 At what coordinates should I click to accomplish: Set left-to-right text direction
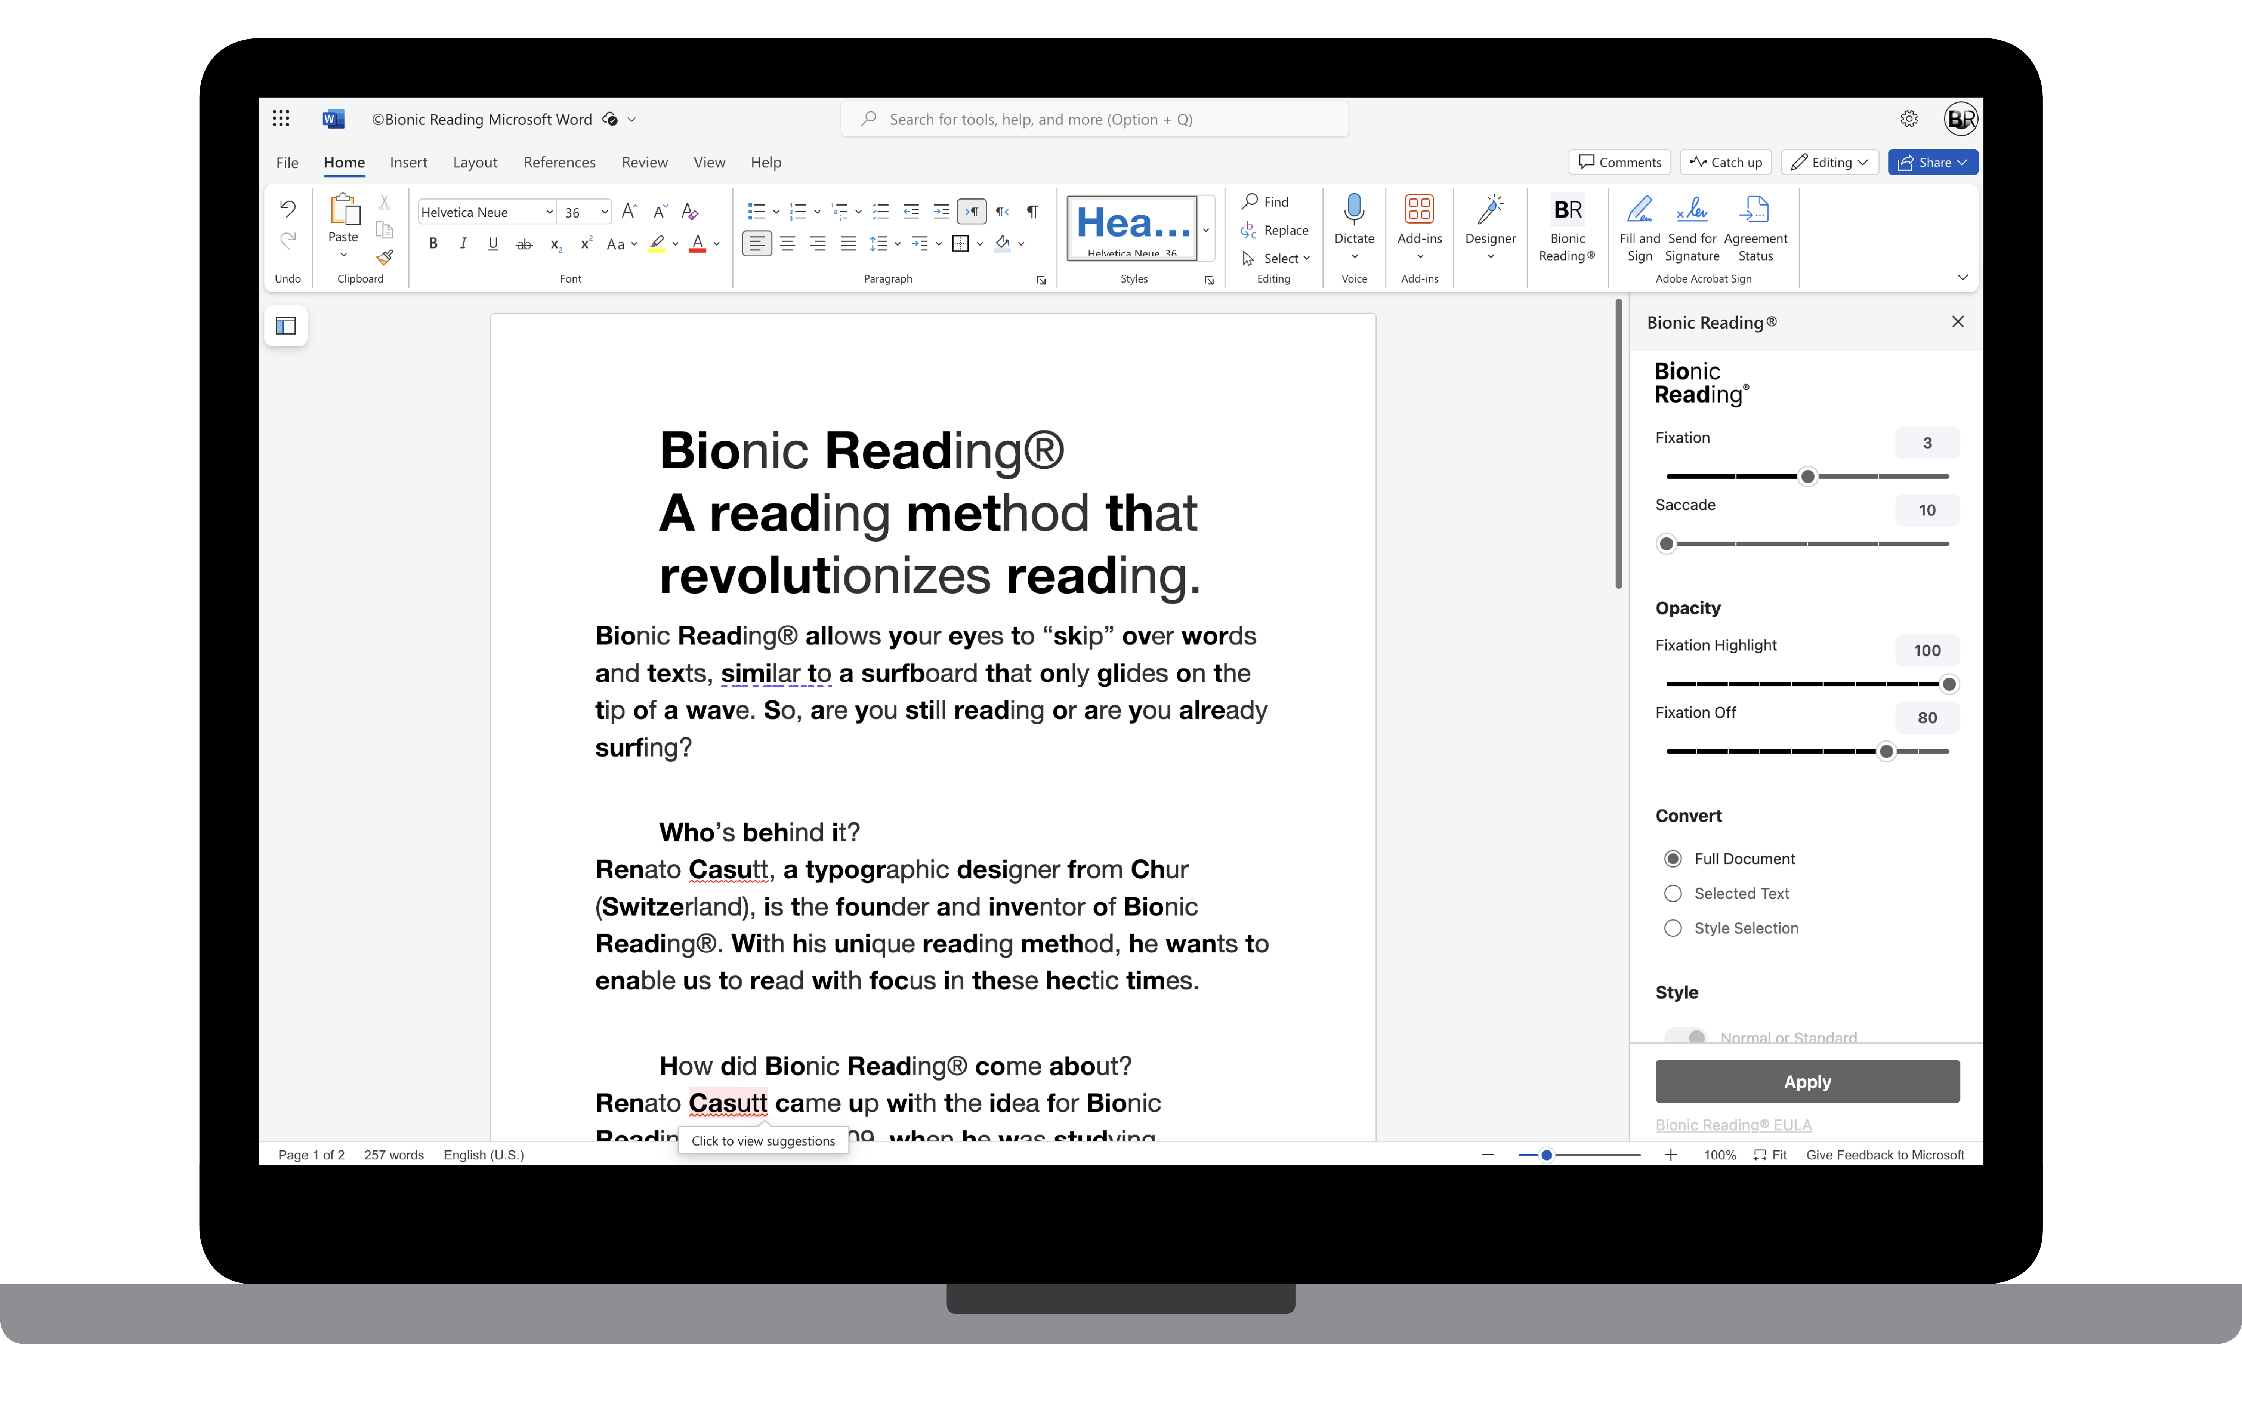pos(971,212)
